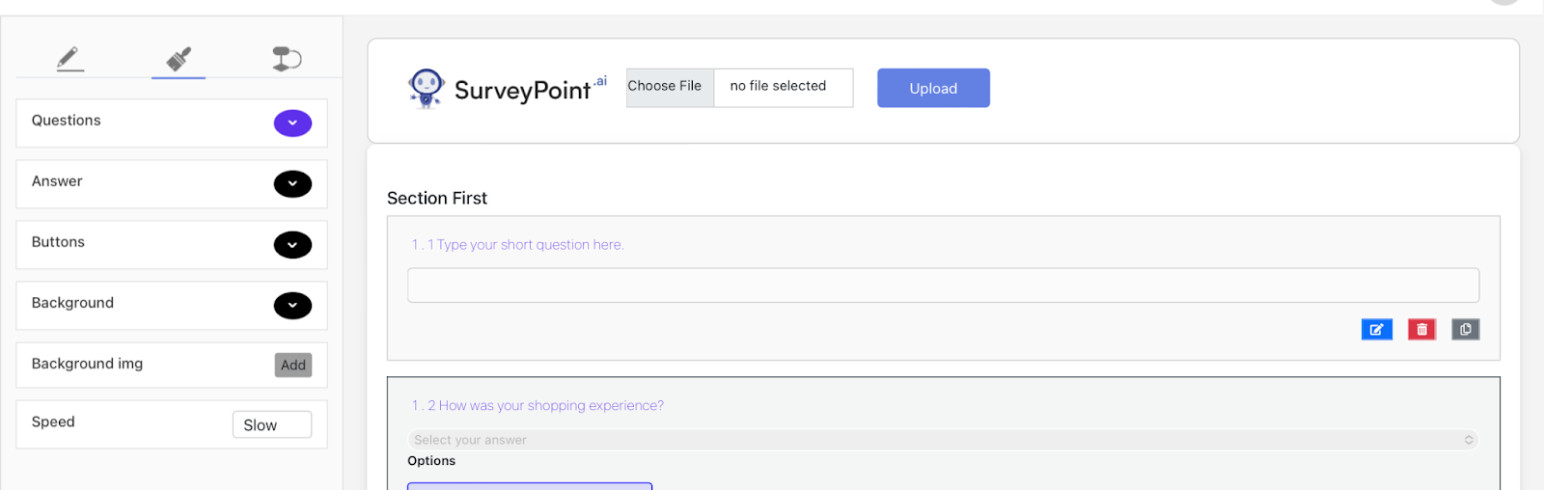
Task: Open the 'Select your answer' dropdown
Action: tap(943, 440)
